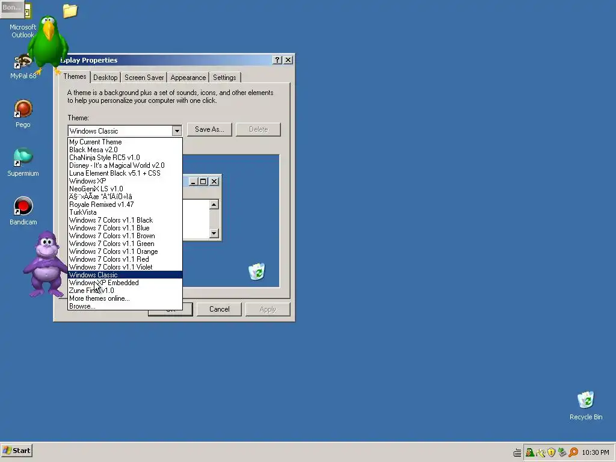The image size is (616, 462).
Task: Click the banana tray icon
Action: [x=541, y=452]
